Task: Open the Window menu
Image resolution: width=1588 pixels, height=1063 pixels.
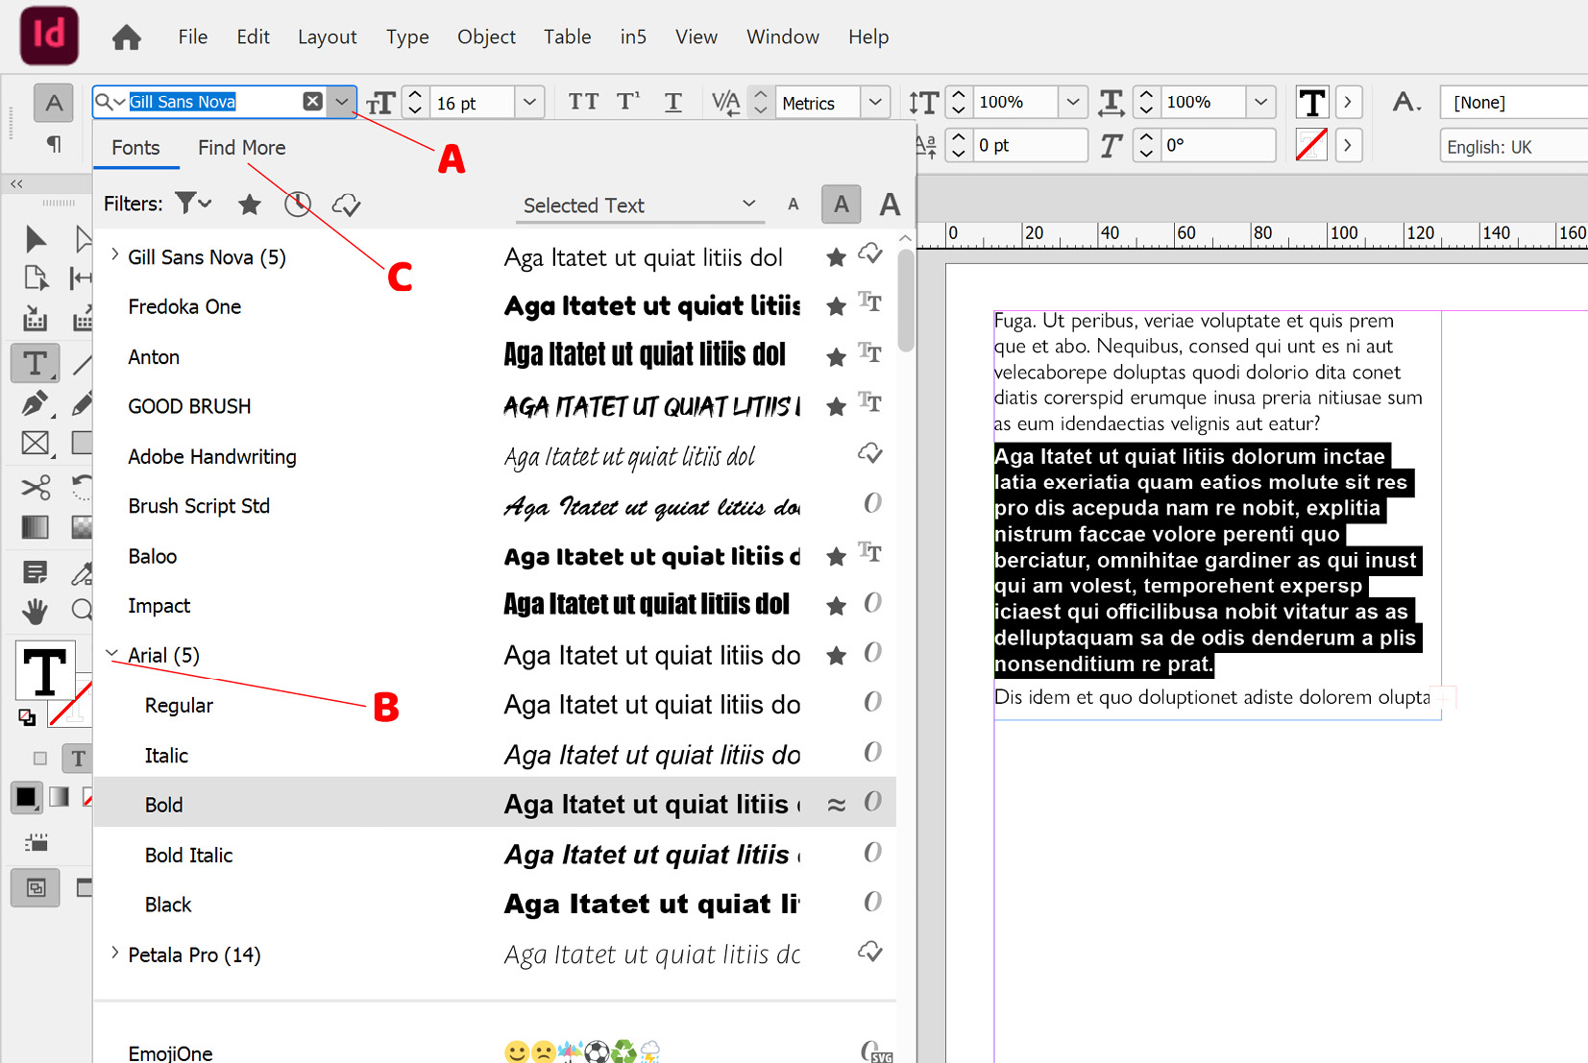Action: [783, 36]
